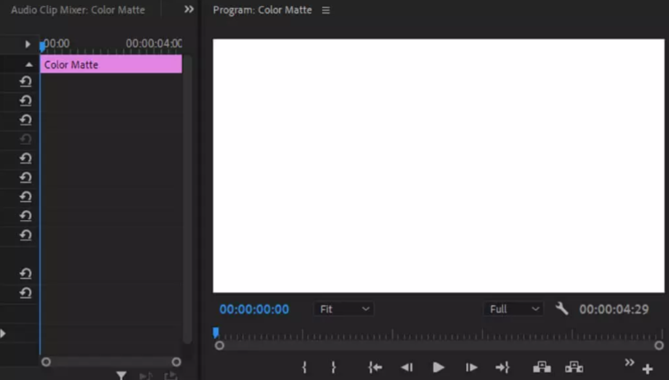
Task: Step Back one frame
Action: click(406, 367)
